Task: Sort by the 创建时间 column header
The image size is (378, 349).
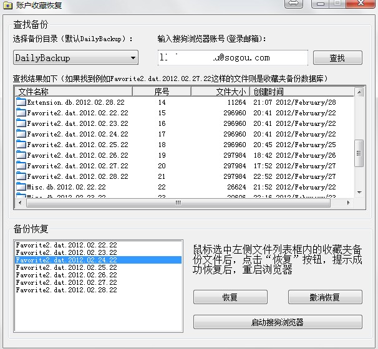Action: click(302, 92)
